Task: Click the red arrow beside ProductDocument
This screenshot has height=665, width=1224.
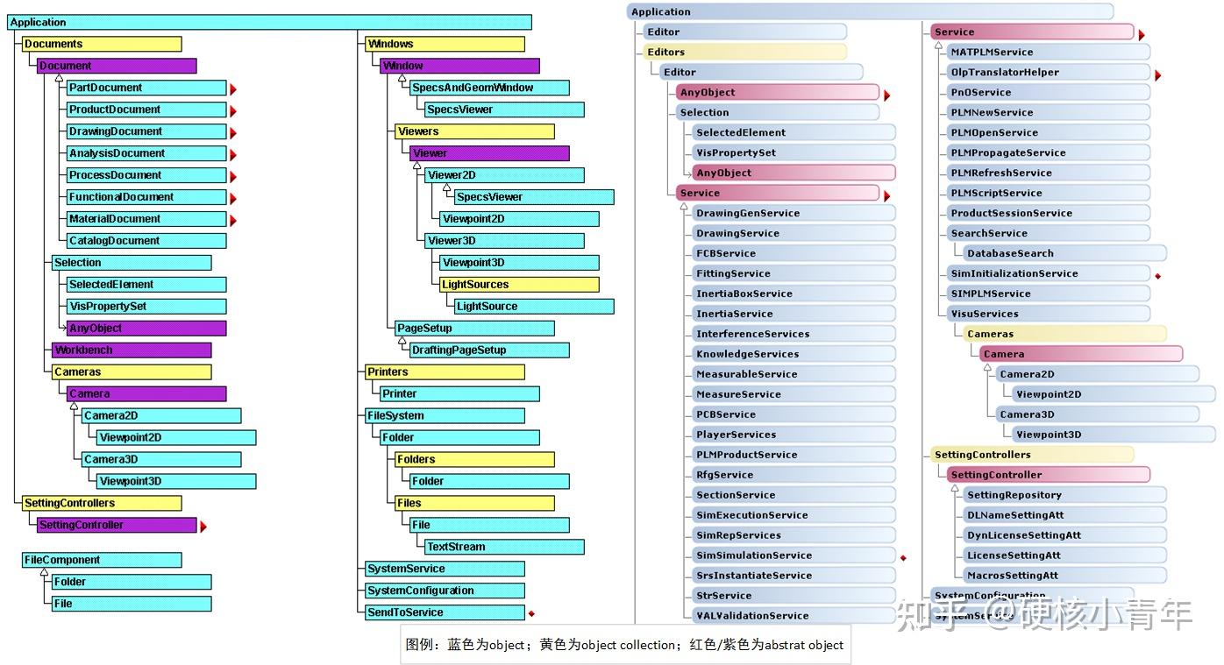Action: click(x=233, y=110)
